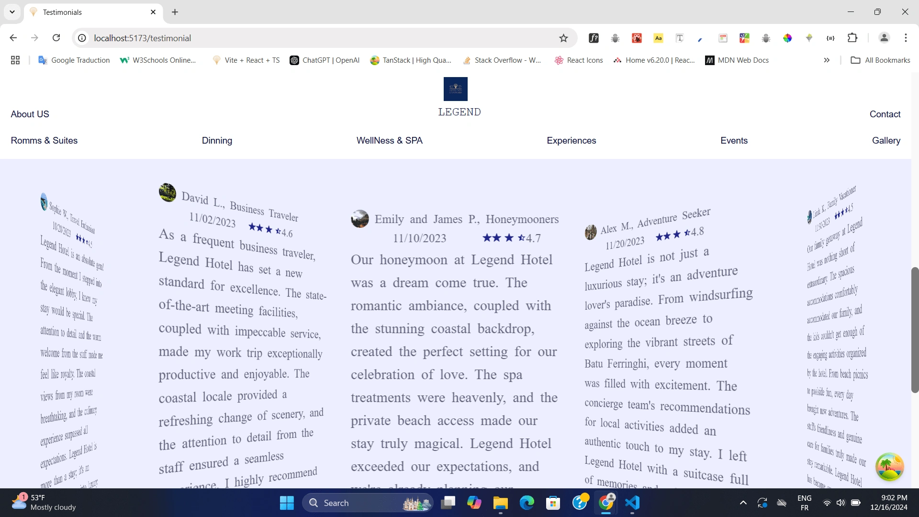
Task: Show hidden bookmarks with double chevron
Action: click(827, 60)
